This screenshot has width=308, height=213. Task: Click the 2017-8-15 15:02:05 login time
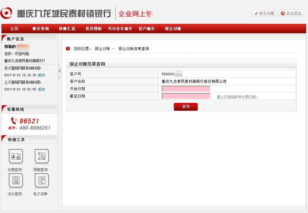click(x=20, y=89)
